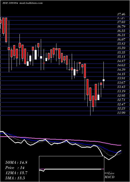Viewport: 130px width, 182px height.
Task: Click the 12.95 price axis label
Action: [121, 96]
